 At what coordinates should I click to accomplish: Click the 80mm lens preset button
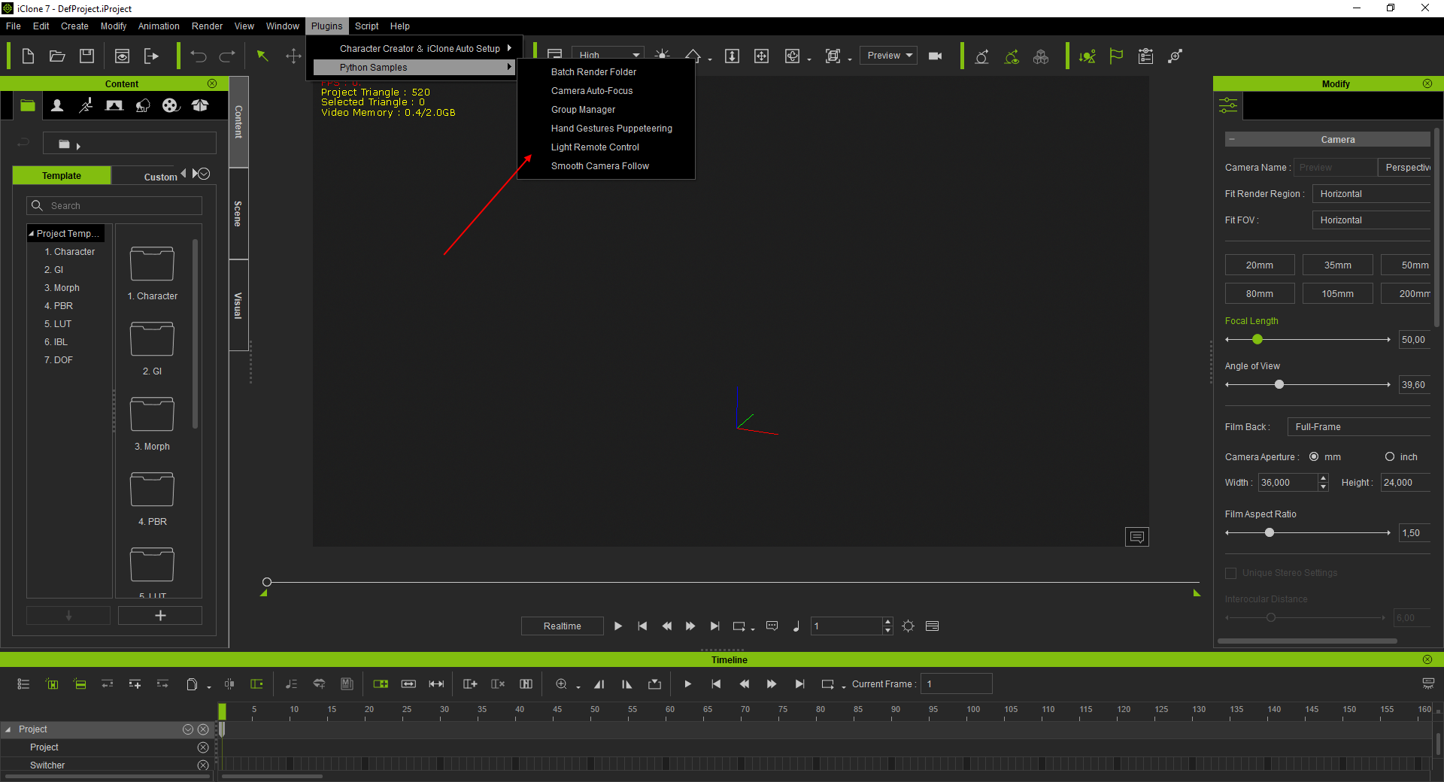click(x=1260, y=293)
